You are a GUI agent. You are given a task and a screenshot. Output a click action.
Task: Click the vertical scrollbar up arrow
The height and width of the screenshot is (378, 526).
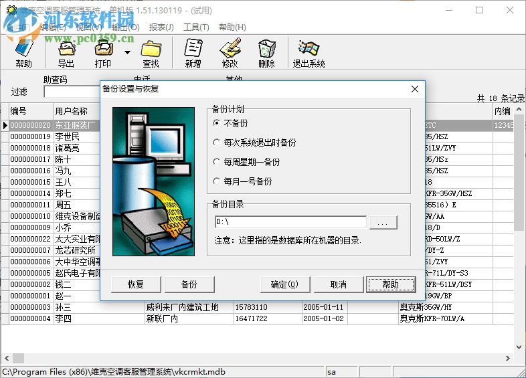coord(519,109)
